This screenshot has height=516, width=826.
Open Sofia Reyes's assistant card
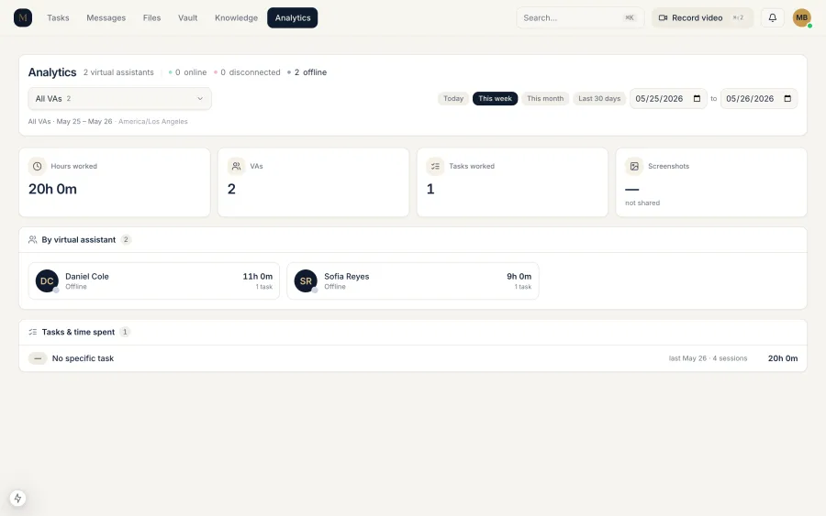(x=413, y=280)
